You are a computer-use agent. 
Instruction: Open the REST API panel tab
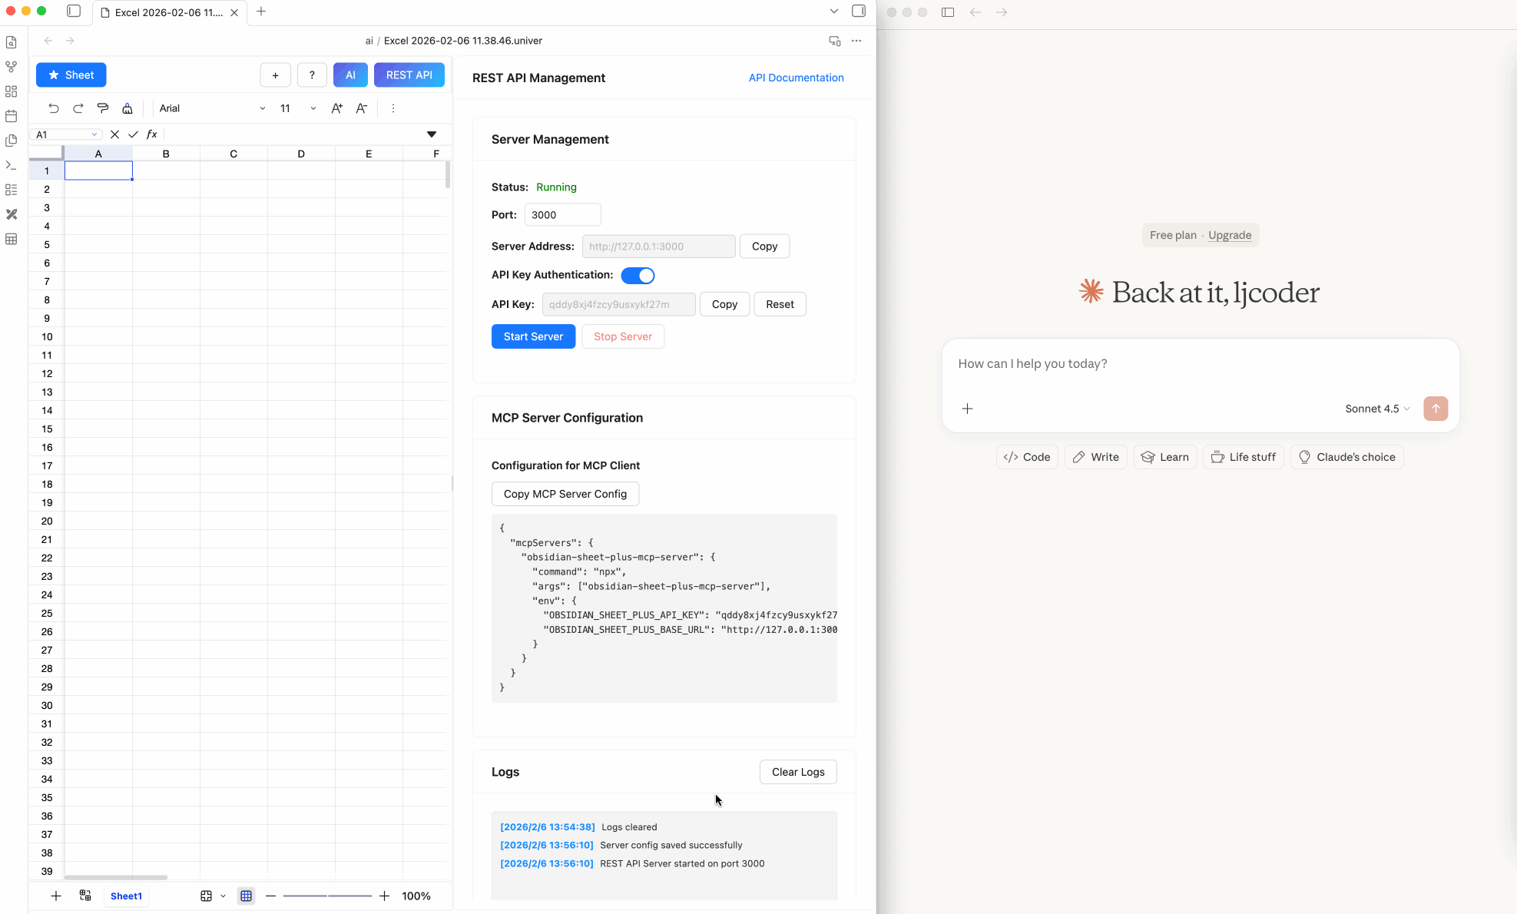(409, 75)
